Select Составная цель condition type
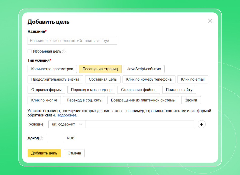The width and height of the screenshot is (240, 175). 103,79
